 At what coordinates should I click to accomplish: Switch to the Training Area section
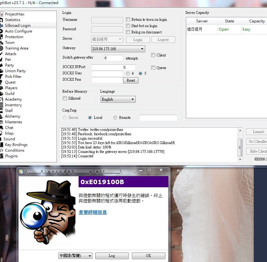tap(16, 48)
